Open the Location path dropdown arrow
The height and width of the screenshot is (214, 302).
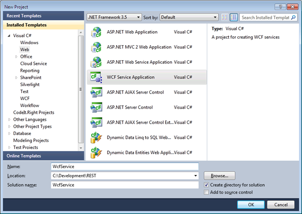point(195,175)
